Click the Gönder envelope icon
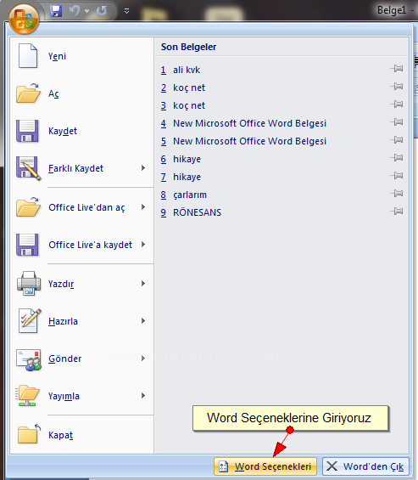This screenshot has width=418, height=480. coord(29,359)
